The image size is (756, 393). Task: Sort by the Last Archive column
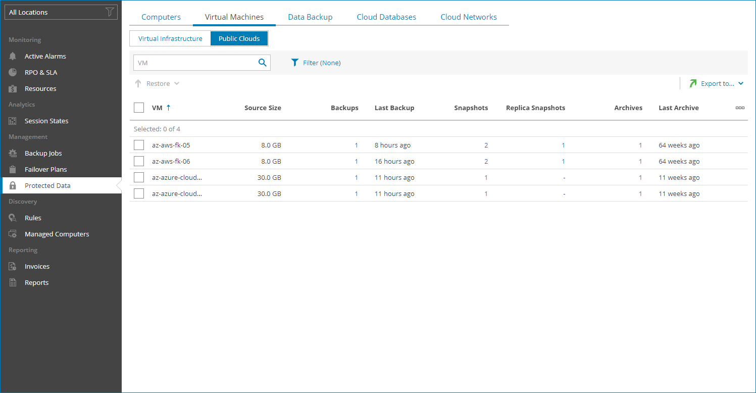pos(679,108)
